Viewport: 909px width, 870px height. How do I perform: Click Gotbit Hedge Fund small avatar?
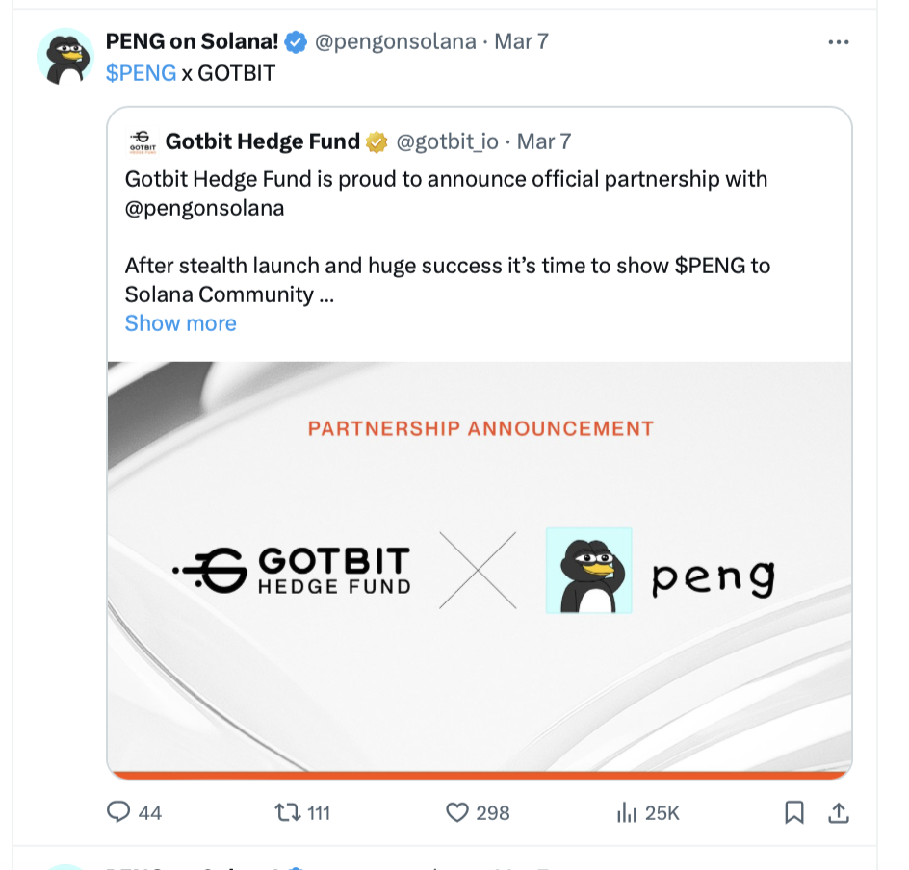click(141, 142)
